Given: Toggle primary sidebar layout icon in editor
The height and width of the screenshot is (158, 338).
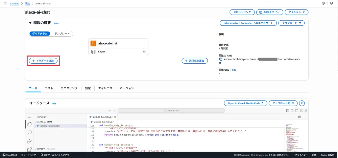Looking at the screenshot, I should click(287, 111).
